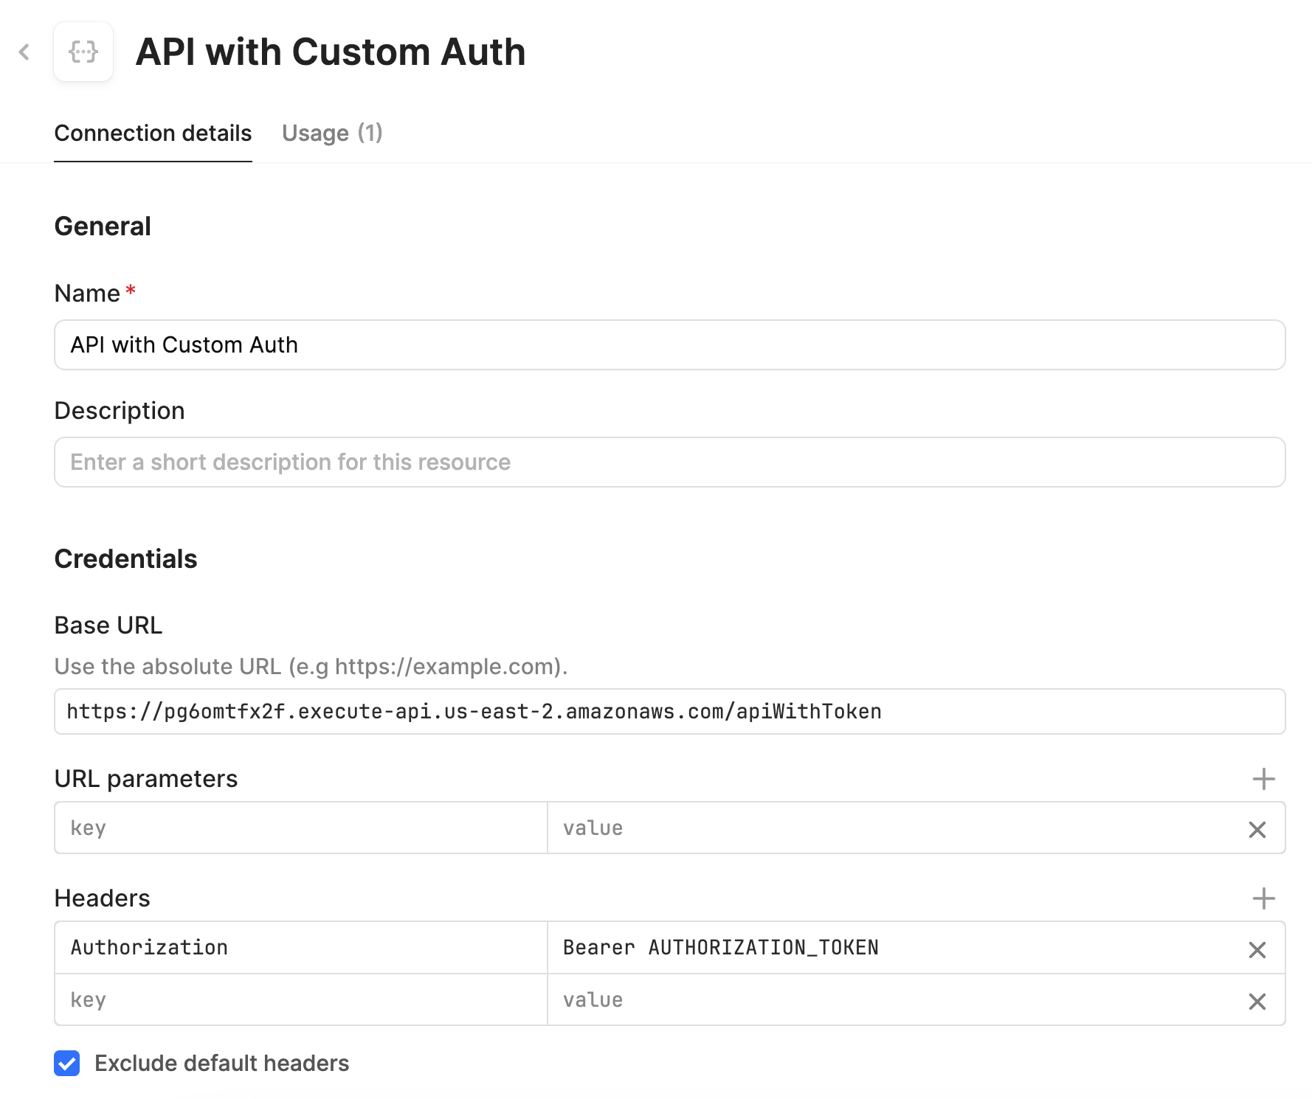Screen dimensions: 1312x1099
Task: Click the Credentials section heading
Action: coord(125,559)
